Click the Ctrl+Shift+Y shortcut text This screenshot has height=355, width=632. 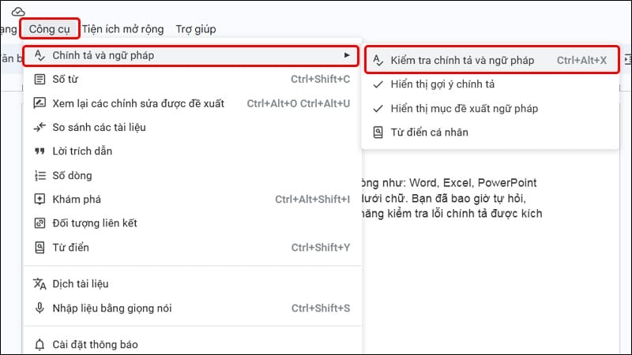(x=321, y=248)
